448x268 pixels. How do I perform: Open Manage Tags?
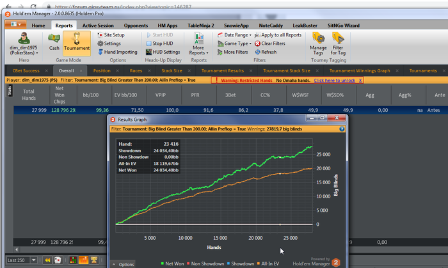(x=318, y=43)
